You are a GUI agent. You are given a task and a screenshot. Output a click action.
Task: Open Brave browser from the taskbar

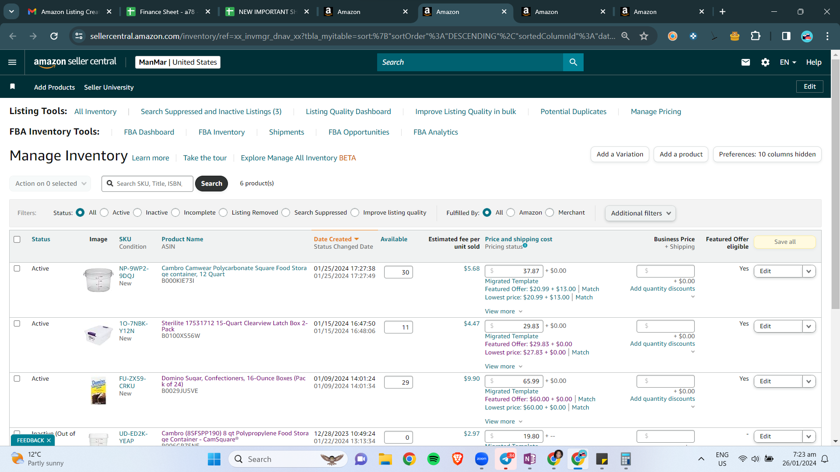click(x=458, y=459)
